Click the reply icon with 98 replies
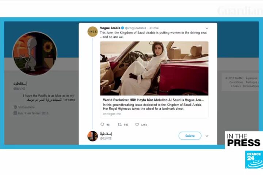This screenshot has height=175, width=263. [x=102, y=124]
